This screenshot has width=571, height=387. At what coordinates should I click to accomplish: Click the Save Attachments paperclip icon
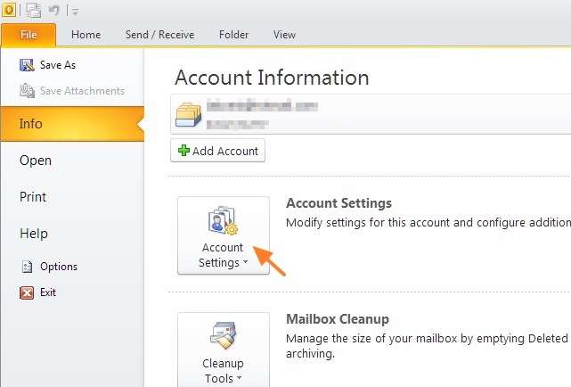tap(27, 91)
